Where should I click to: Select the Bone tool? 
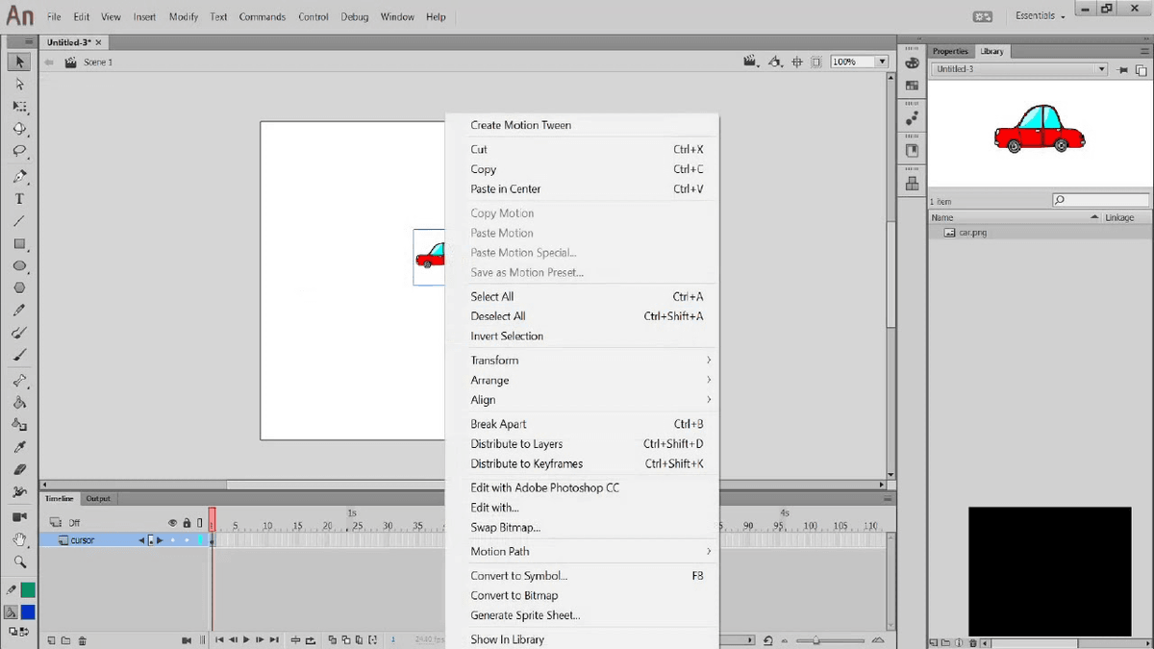pyautogui.click(x=19, y=381)
